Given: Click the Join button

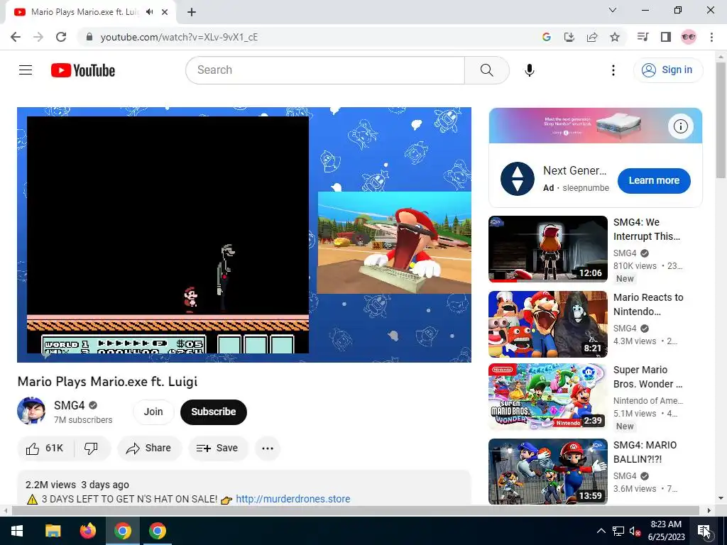Looking at the screenshot, I should (x=153, y=412).
